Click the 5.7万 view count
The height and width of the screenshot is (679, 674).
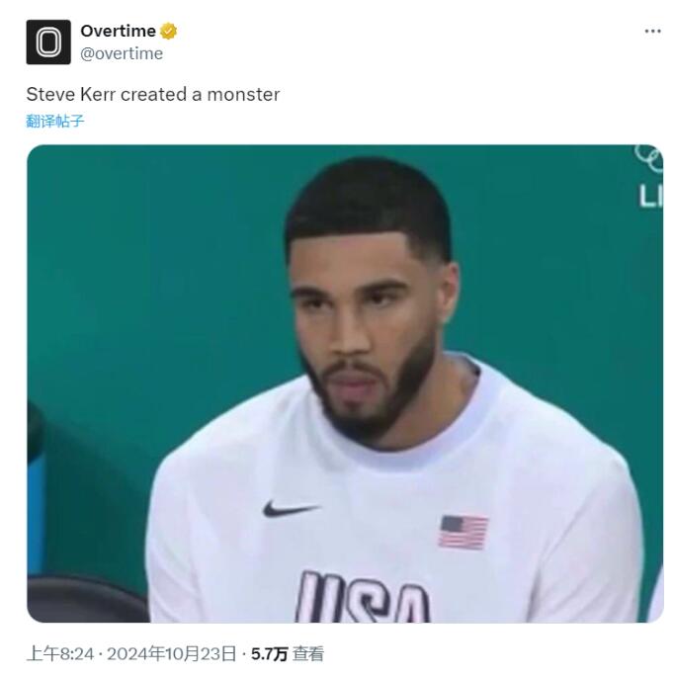pos(269,654)
